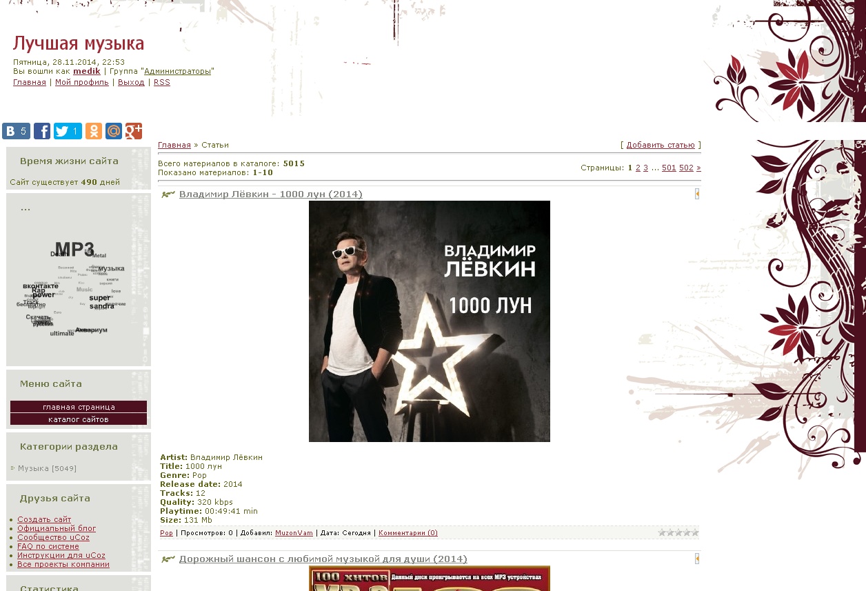Click Инструкции для uCoz link
866x591 pixels.
[x=61, y=555]
